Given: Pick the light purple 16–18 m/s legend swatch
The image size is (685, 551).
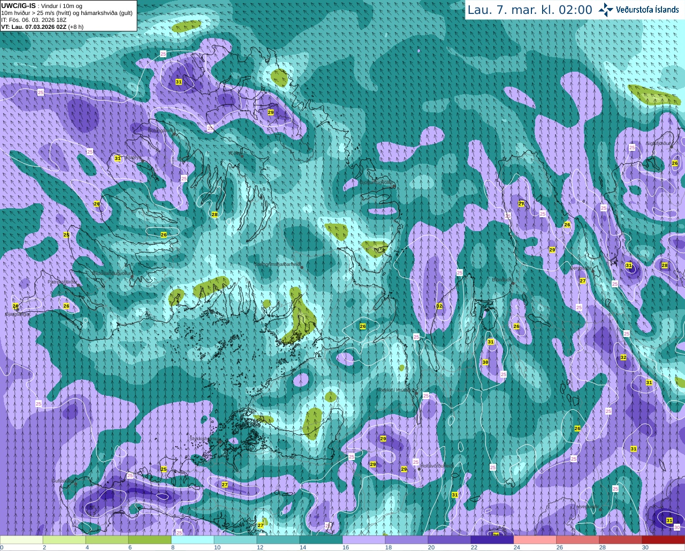Looking at the screenshot, I should click(364, 540).
